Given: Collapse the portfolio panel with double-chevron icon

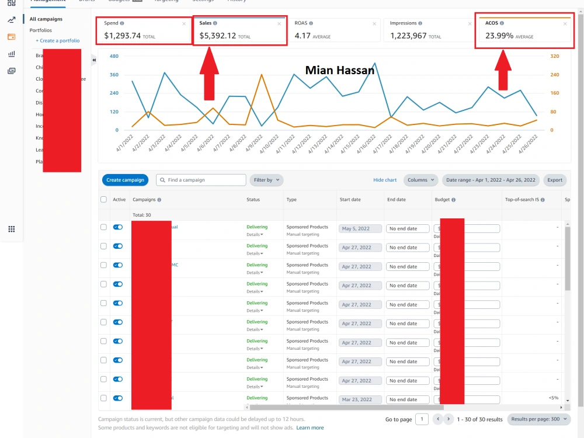Looking at the screenshot, I should click(94, 60).
